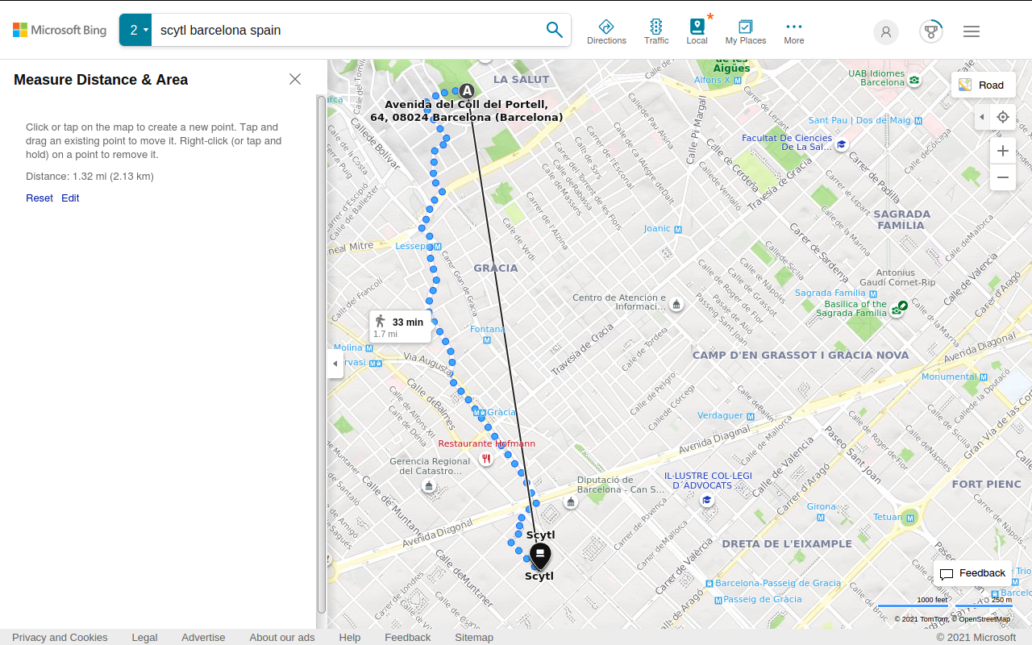
Task: Click the SAGRADA FAMÍLIA neighborhood label
Action: (902, 220)
